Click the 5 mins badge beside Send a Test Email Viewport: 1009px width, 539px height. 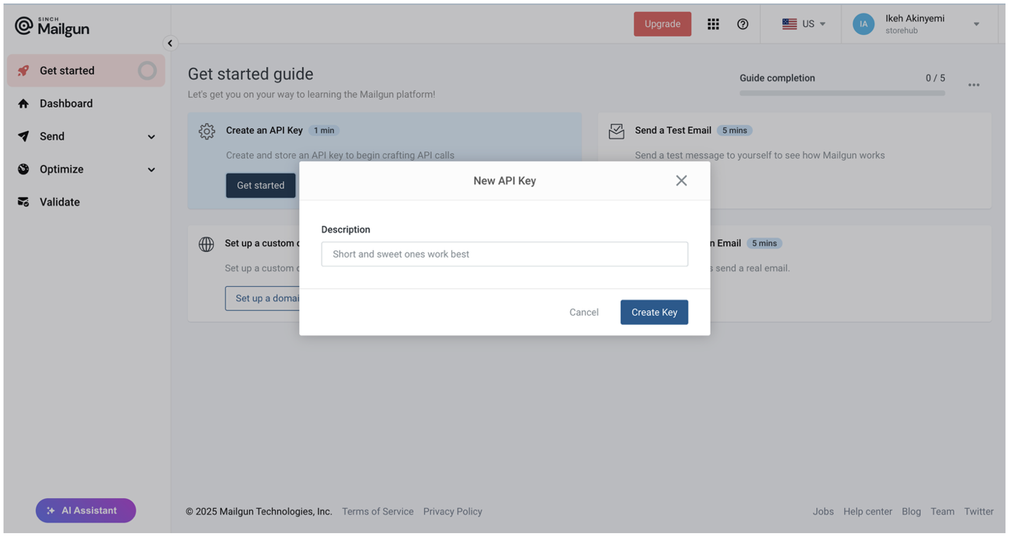click(x=735, y=131)
